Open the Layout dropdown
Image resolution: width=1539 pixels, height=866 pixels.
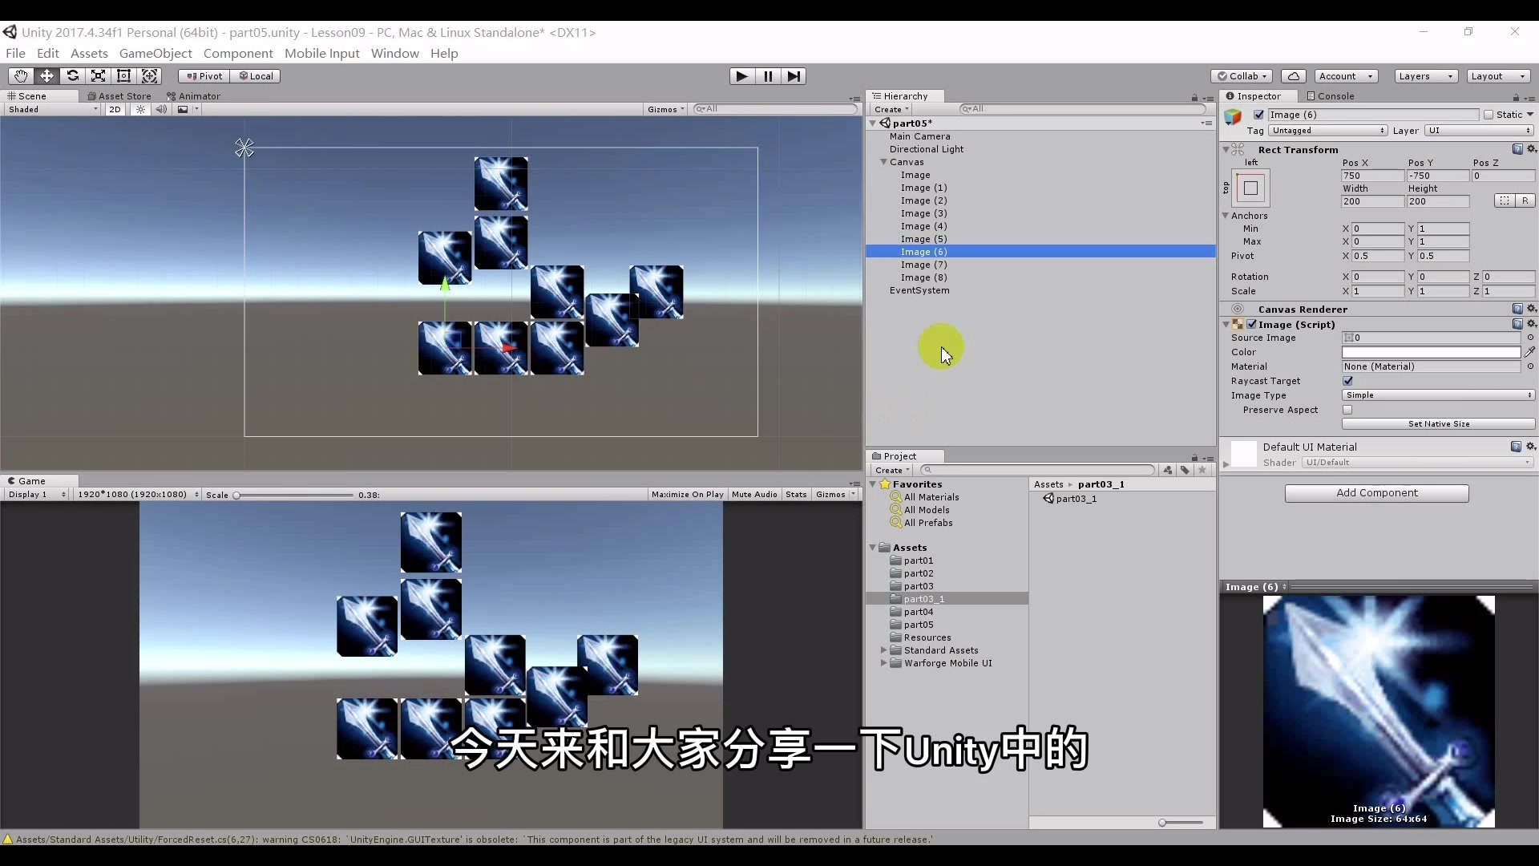coord(1498,76)
